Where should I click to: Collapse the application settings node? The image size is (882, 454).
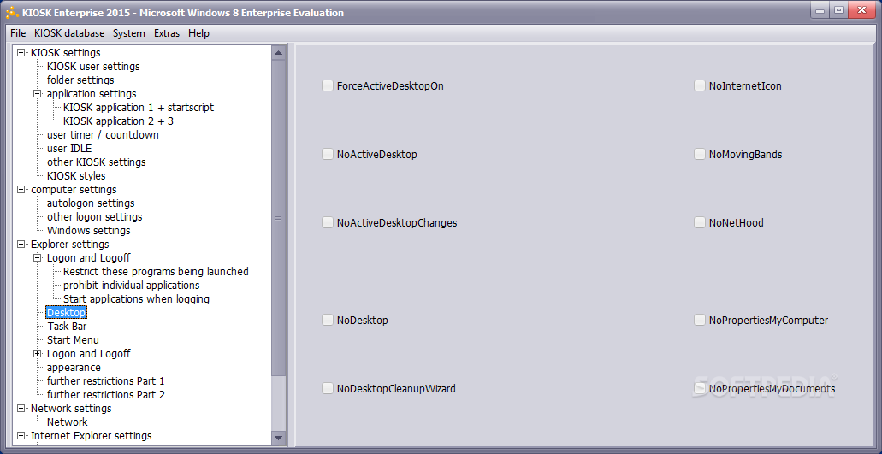[x=38, y=94]
